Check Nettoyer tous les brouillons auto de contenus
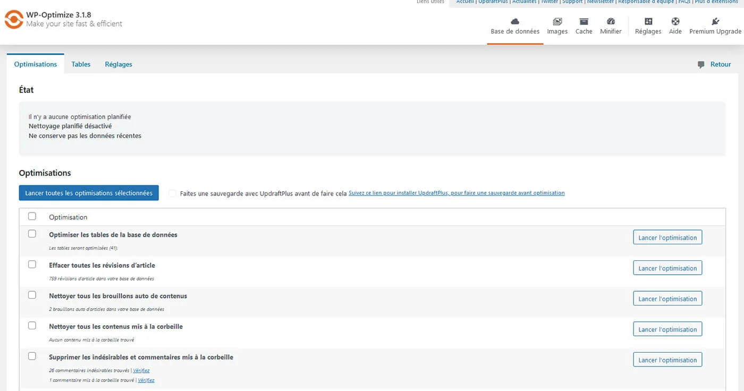 coord(32,295)
